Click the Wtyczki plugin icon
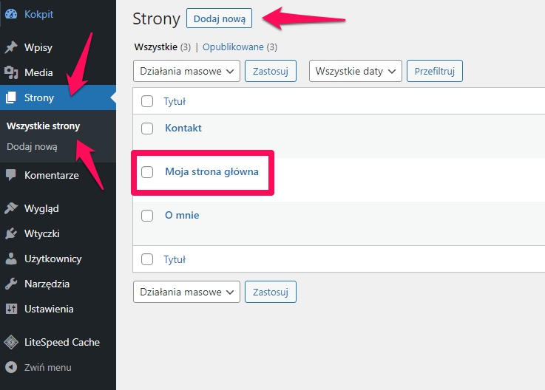The image size is (545, 390). coord(11,233)
